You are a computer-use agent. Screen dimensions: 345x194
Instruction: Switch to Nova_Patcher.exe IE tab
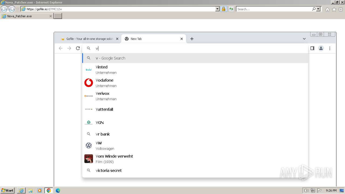[27, 16]
